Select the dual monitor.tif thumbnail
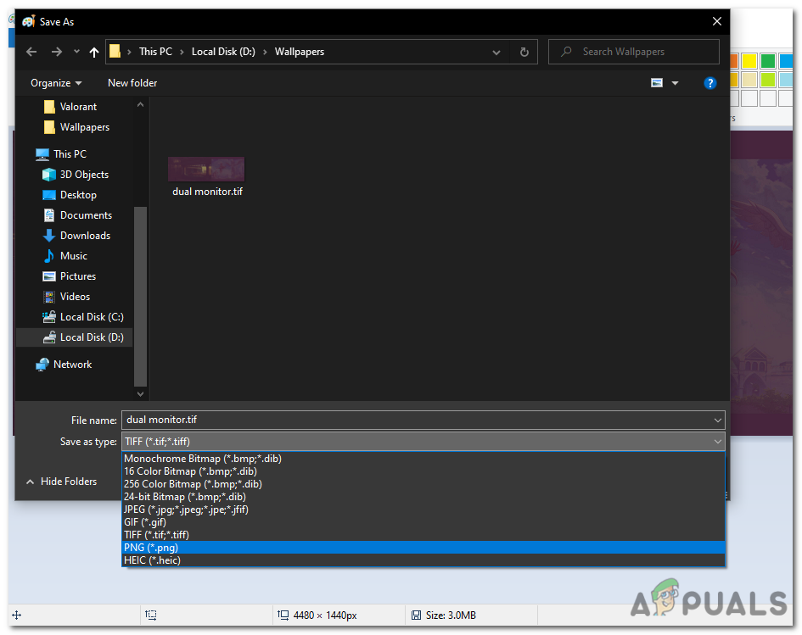Viewport: 802px width, 635px height. [x=206, y=169]
